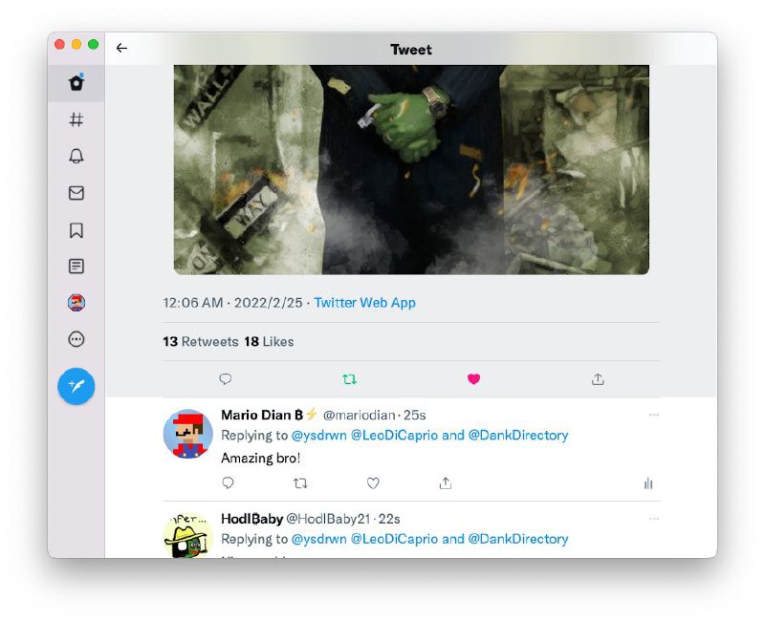View analytics for Mario Dian's reply
The height and width of the screenshot is (621, 765).
[648, 483]
